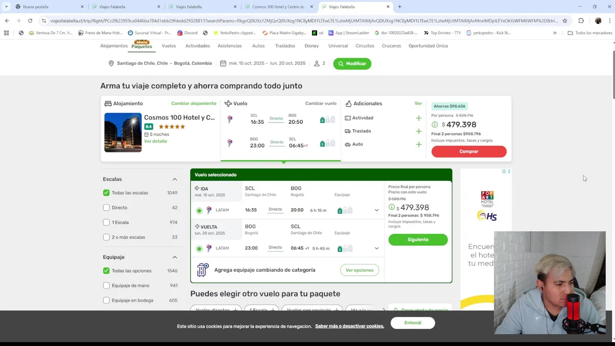
Task: Click the browser back arrow
Action: [7, 21]
